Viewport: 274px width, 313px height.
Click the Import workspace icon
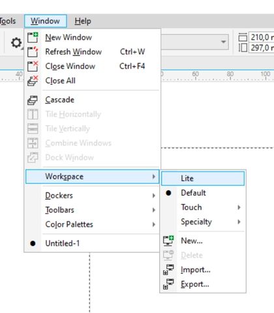coord(168,270)
